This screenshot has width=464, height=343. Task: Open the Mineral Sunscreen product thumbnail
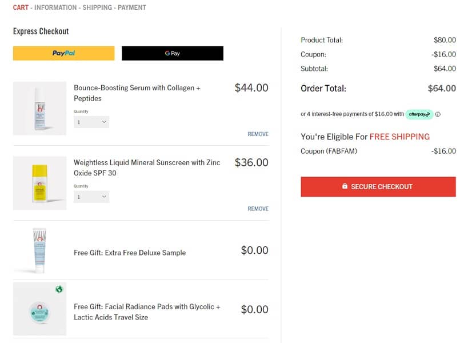pos(39,183)
